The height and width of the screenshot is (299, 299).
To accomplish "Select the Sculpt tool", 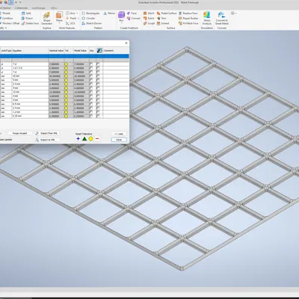I will pos(149,23).
